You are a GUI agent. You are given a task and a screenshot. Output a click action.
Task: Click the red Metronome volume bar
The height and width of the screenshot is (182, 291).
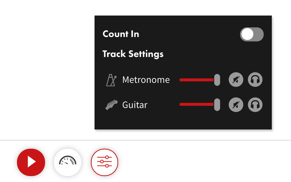click(x=196, y=80)
